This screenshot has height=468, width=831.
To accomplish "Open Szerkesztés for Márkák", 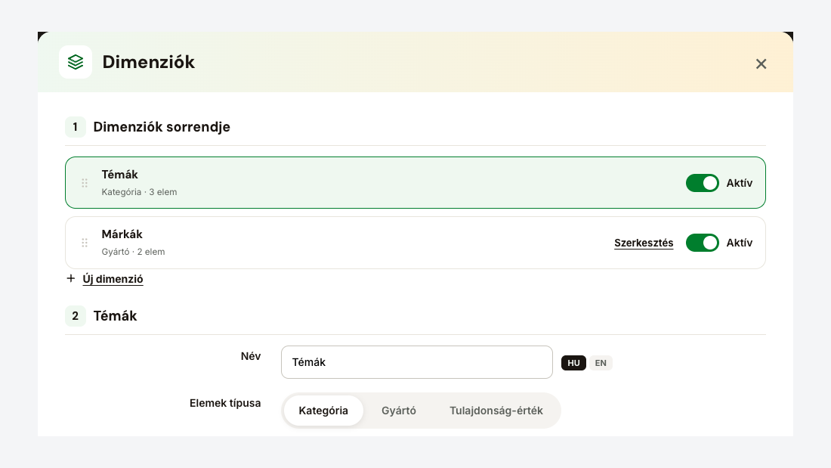I will (x=644, y=243).
